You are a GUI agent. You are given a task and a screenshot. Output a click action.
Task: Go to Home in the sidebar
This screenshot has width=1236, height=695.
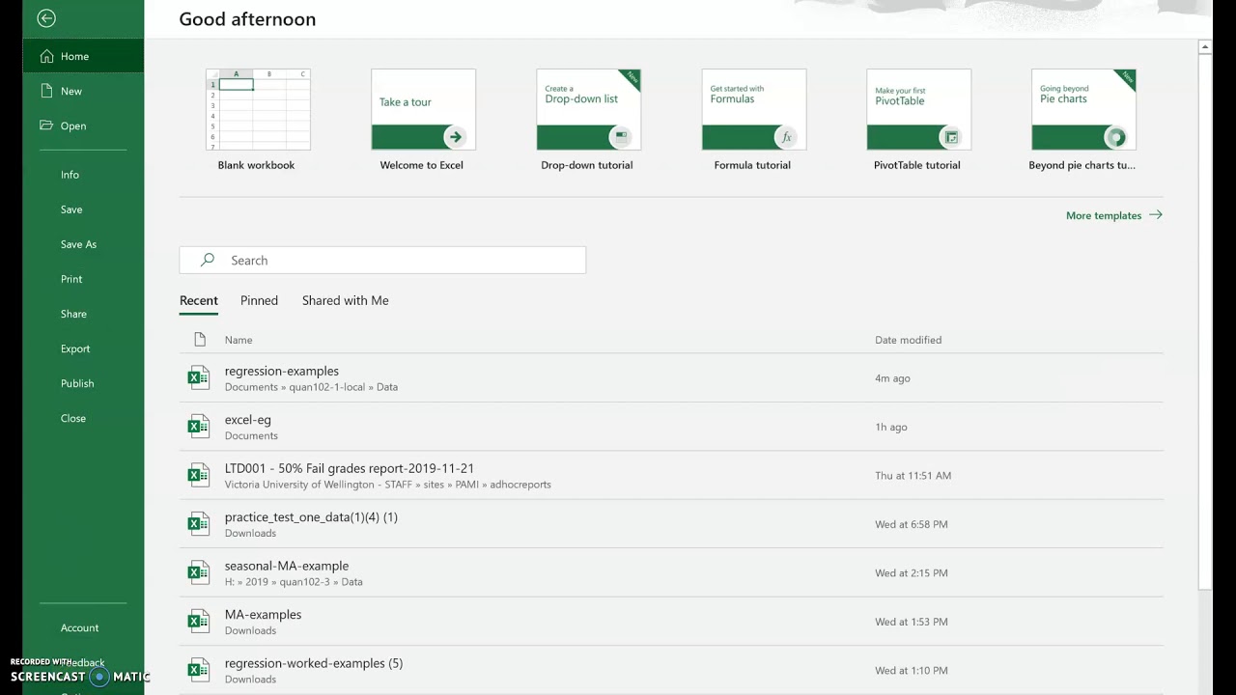(x=84, y=56)
